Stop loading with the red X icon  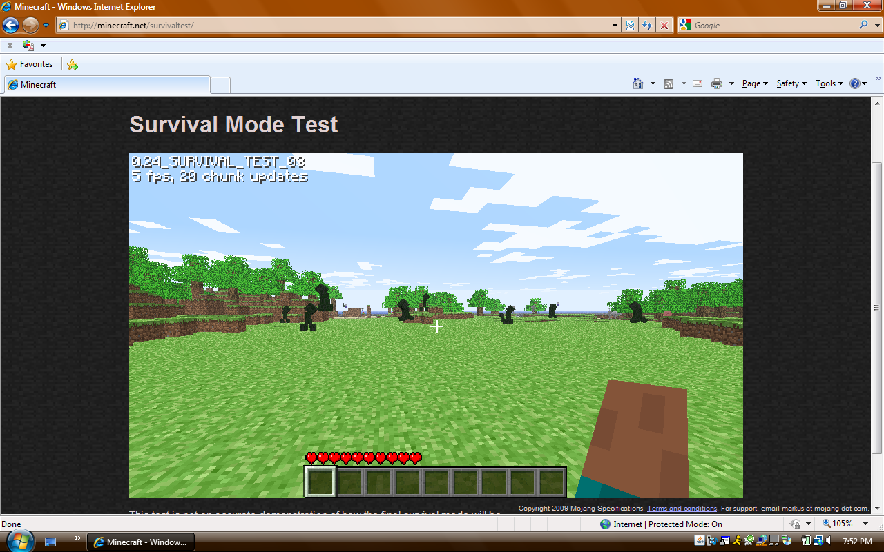664,26
